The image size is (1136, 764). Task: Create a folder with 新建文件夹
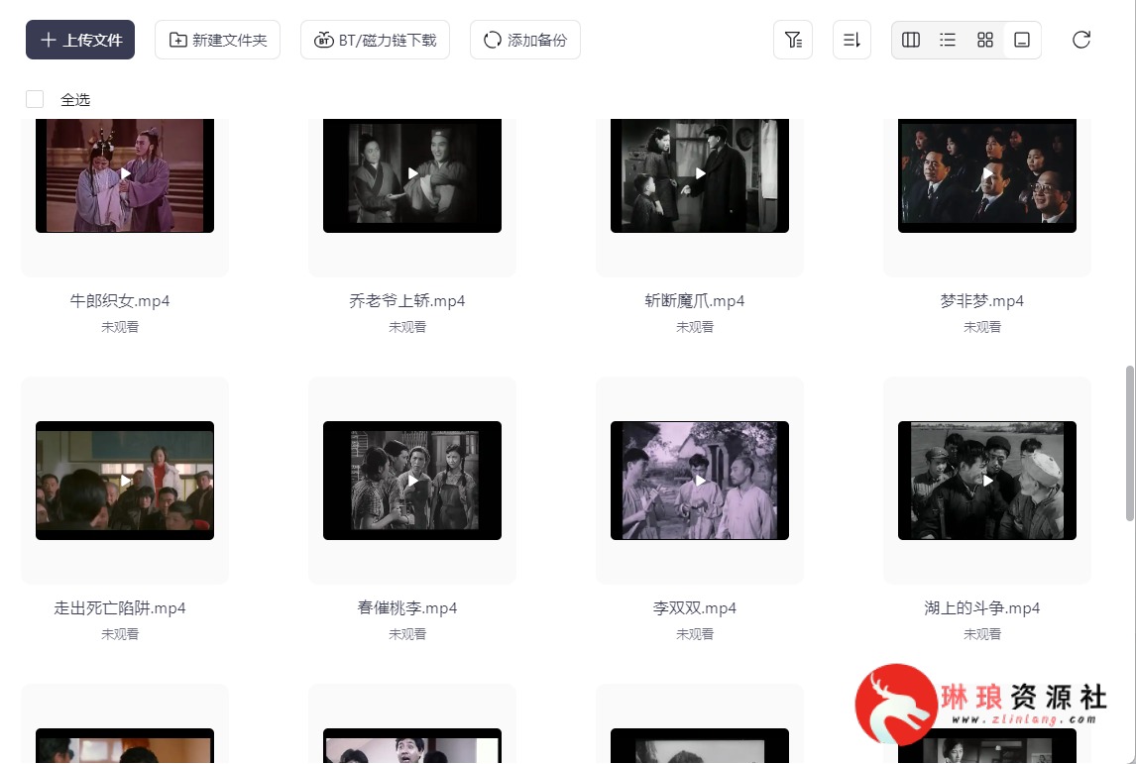(x=217, y=40)
